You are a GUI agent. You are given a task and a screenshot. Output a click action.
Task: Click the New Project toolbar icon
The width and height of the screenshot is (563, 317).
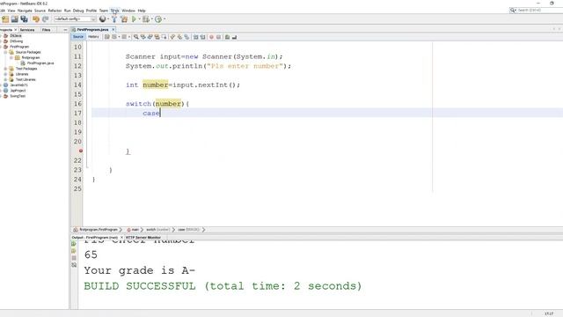coord(5,19)
